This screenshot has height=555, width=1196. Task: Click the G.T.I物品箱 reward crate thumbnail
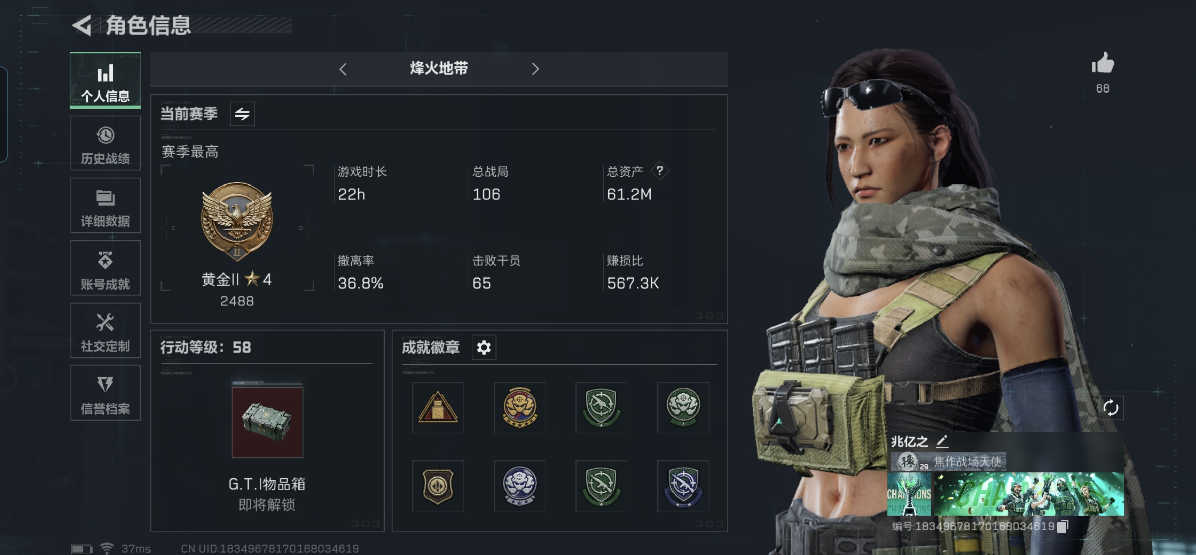(267, 421)
